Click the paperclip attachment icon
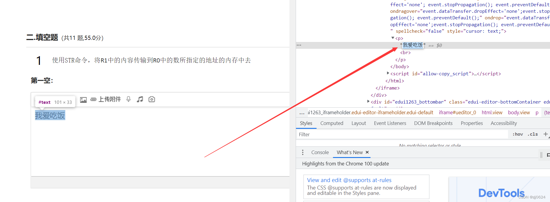Screen dimensions: 550x202 [93, 99]
